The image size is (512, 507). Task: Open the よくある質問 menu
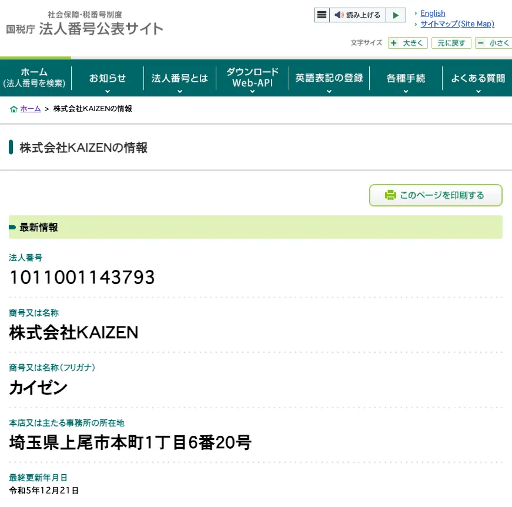pos(478,78)
